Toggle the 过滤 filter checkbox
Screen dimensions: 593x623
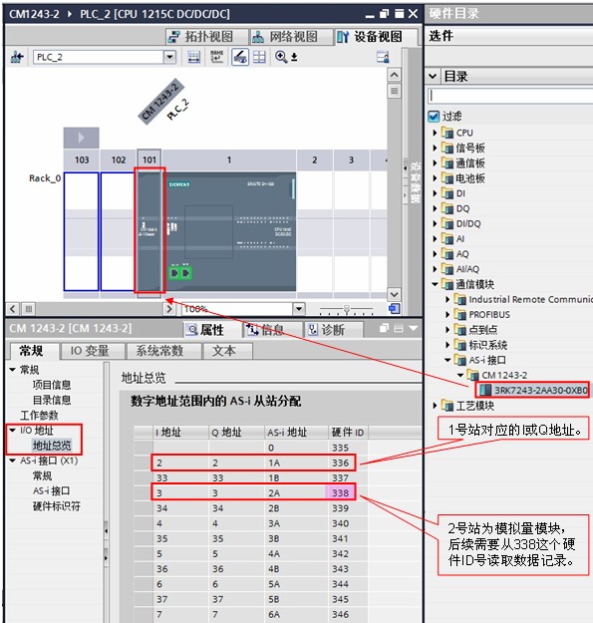(434, 116)
